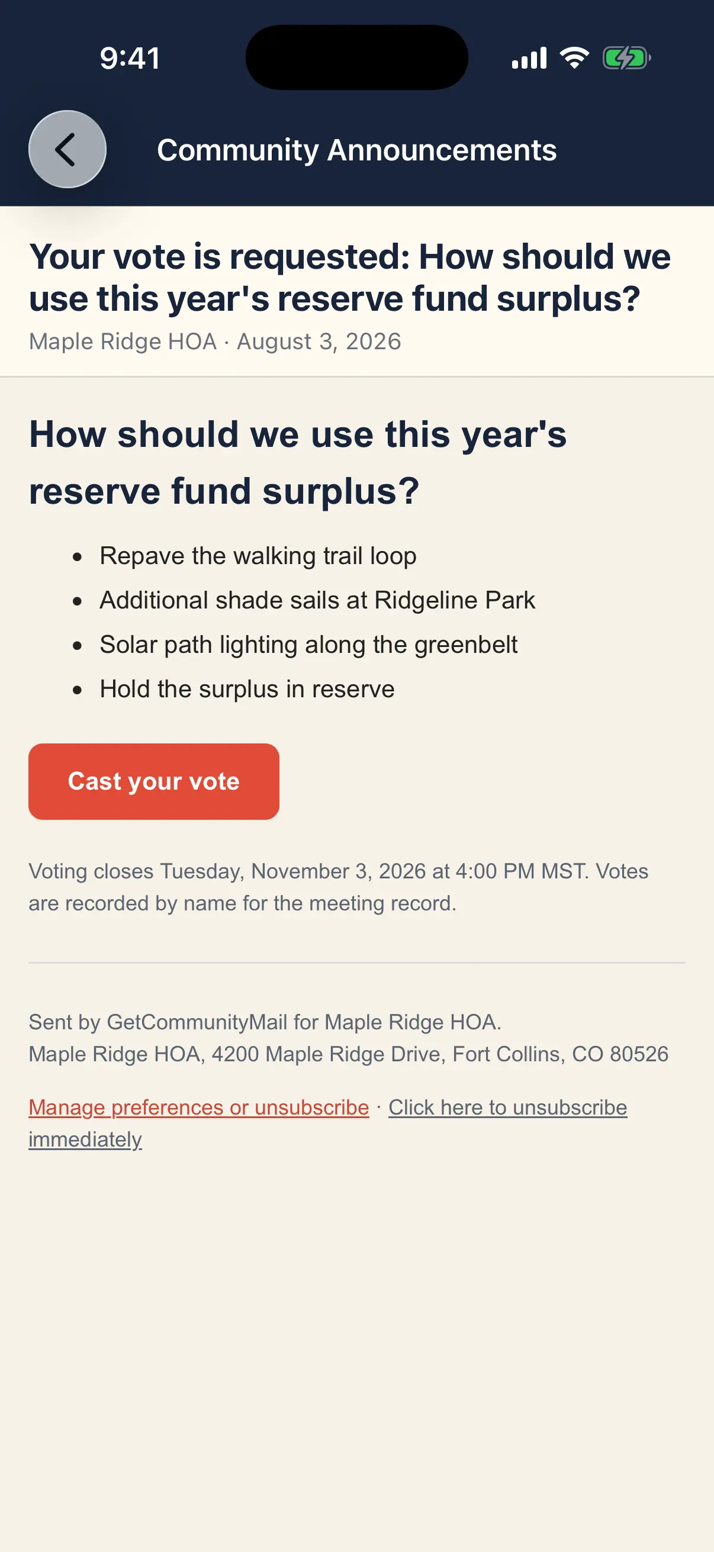Open Manage preferences or unsubscribe link
The height and width of the screenshot is (1552, 714).
coord(199,1107)
